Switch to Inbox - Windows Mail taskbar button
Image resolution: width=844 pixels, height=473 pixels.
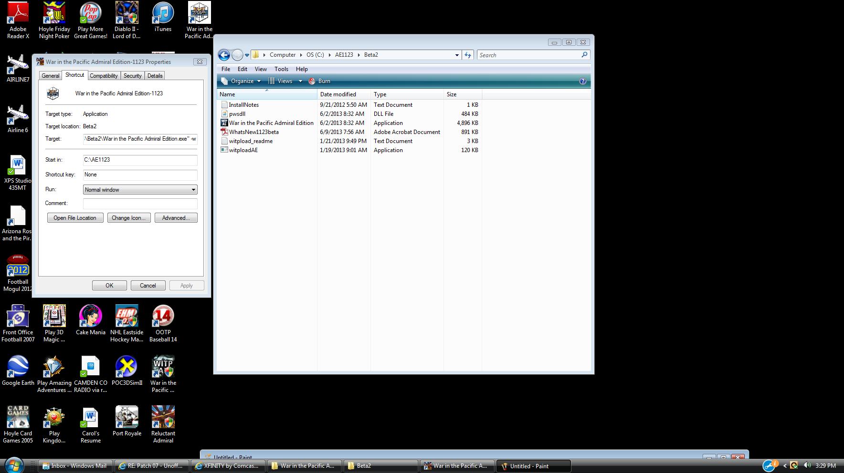(75, 466)
